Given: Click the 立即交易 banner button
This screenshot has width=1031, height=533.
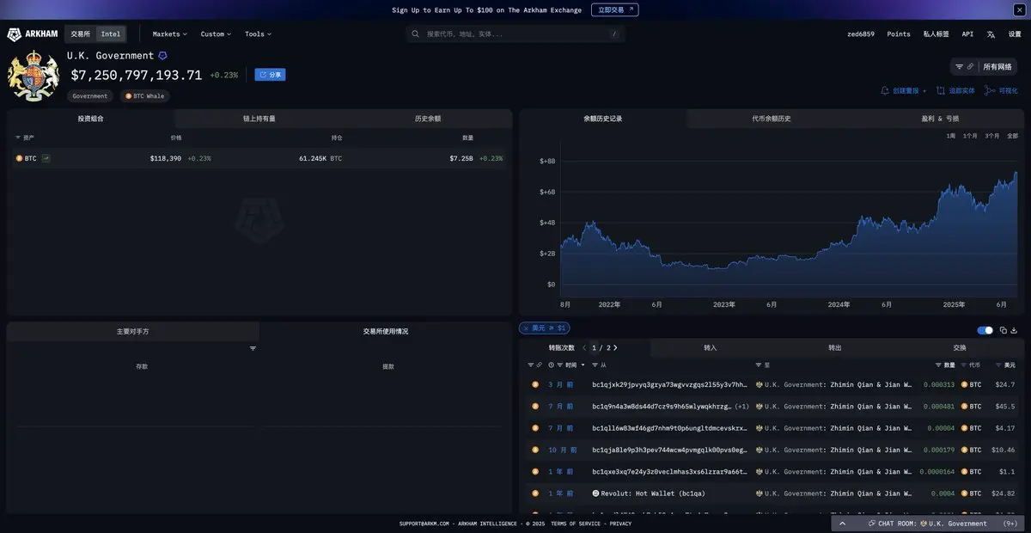Looking at the screenshot, I should tap(615, 10).
